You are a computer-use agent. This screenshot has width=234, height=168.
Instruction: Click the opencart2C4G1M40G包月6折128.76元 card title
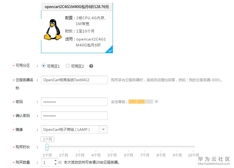point(77,7)
